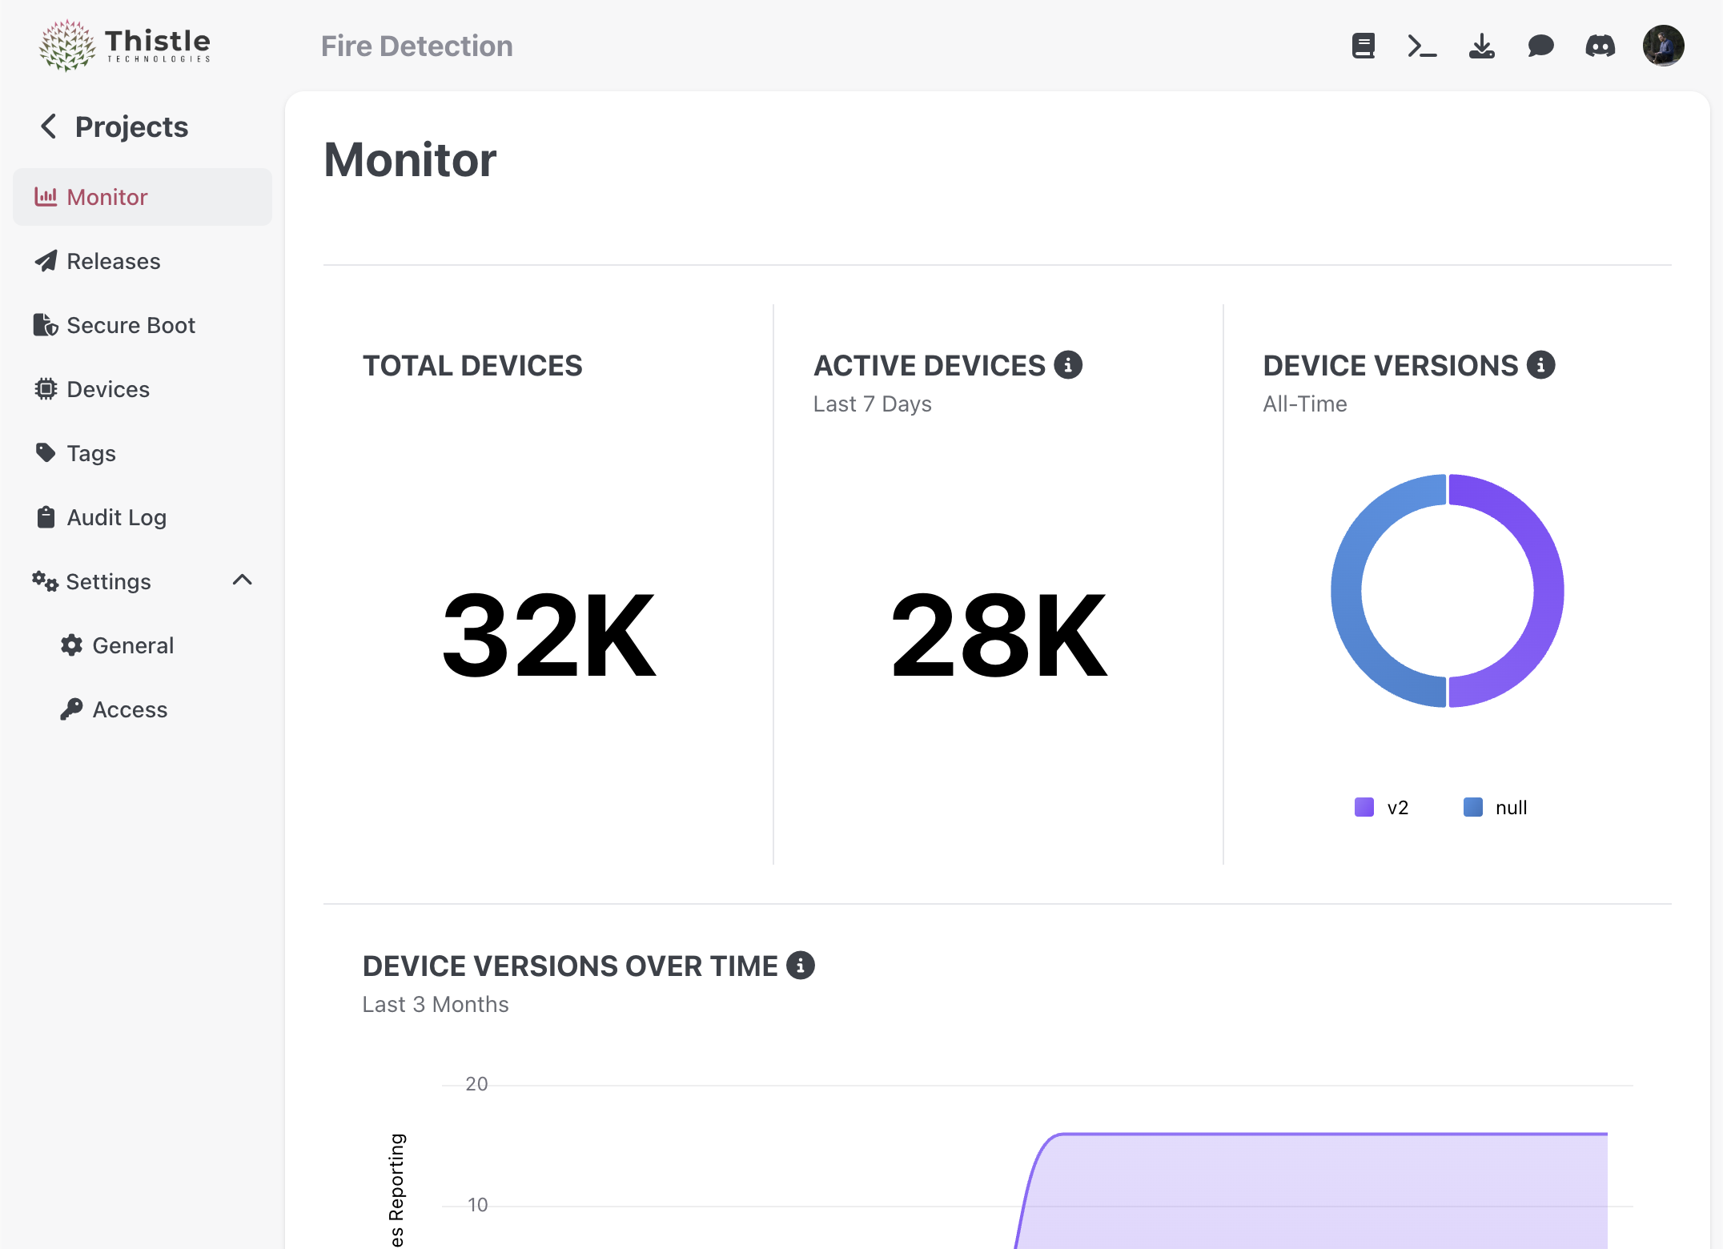Click the Device Versions info icon

[1540, 365]
